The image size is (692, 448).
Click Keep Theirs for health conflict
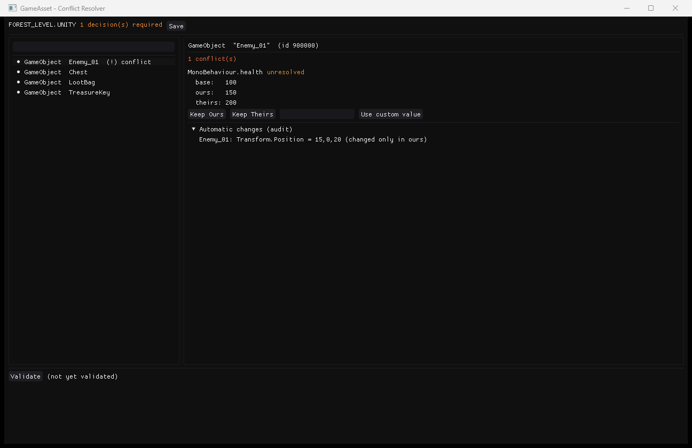[x=253, y=114]
